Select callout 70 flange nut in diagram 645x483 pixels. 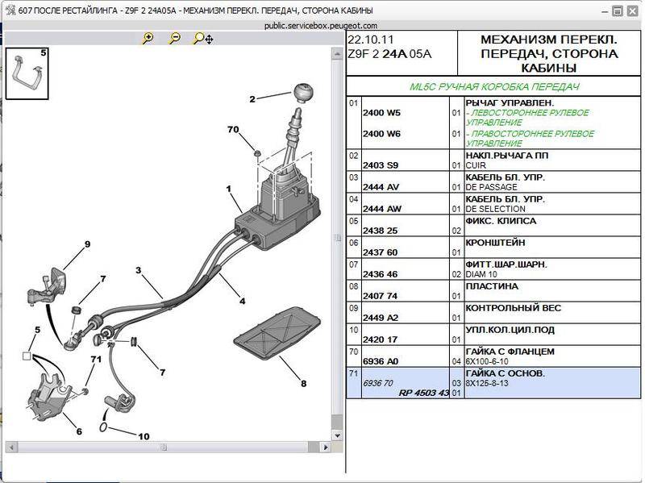tap(233, 130)
